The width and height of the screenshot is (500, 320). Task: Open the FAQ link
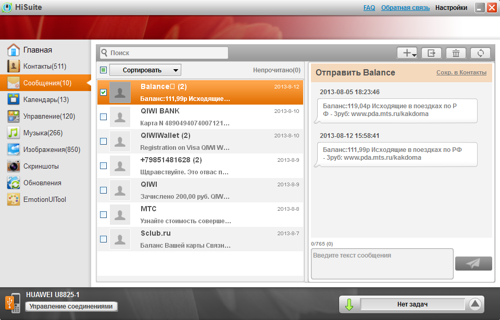(x=369, y=8)
